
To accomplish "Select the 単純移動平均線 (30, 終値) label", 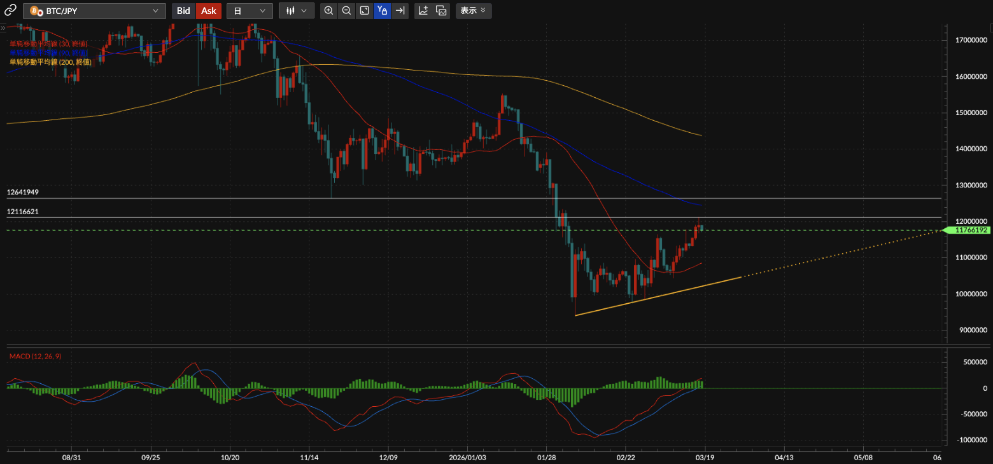I will click(x=48, y=44).
